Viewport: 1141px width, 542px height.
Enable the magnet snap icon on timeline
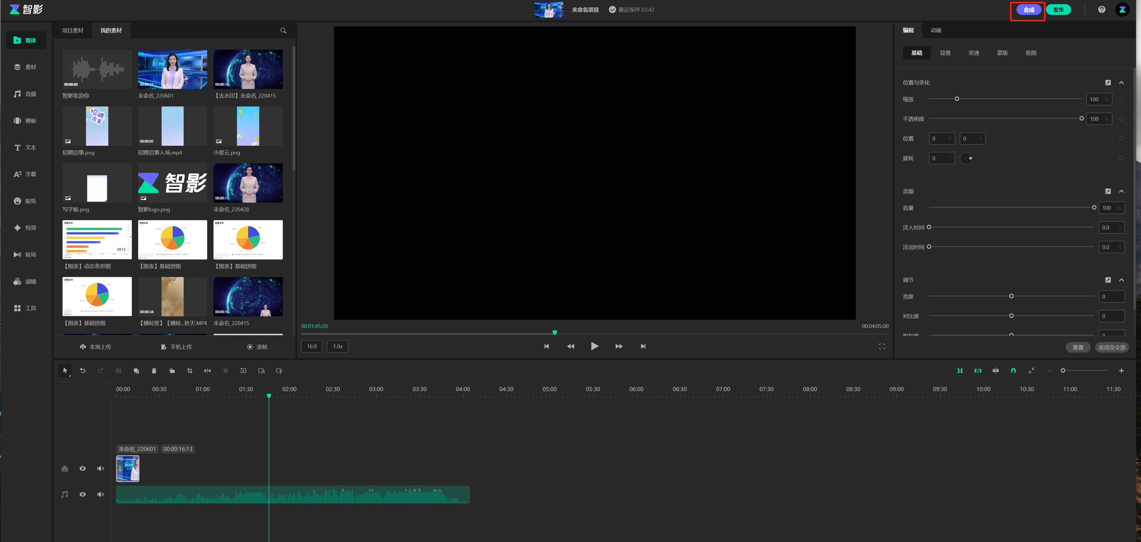click(1013, 371)
